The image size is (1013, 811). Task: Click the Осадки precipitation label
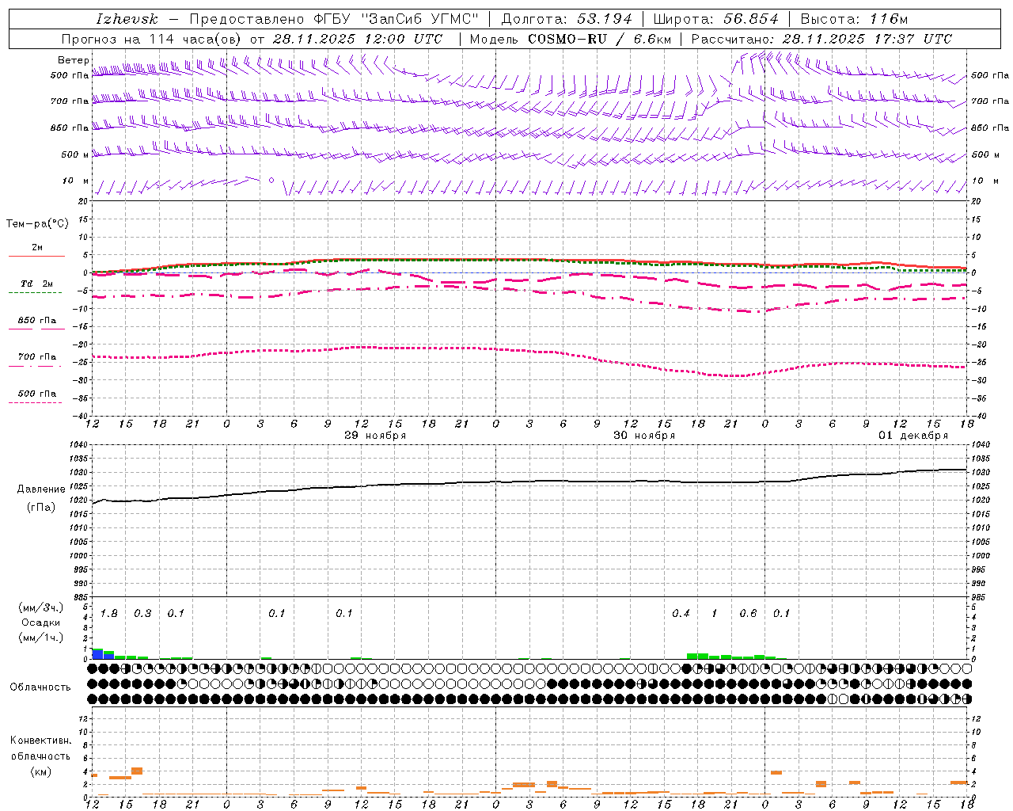[x=41, y=623]
